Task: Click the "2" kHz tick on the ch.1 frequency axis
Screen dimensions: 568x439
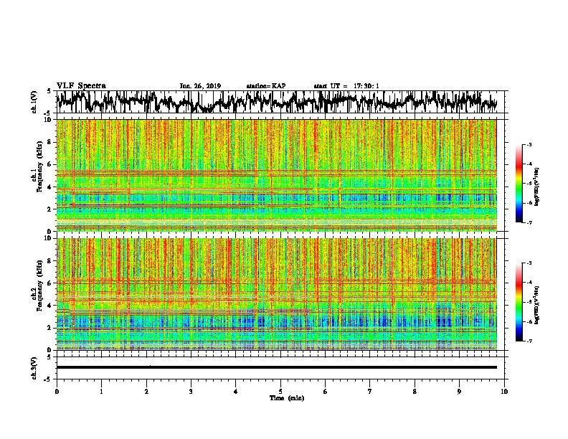Action: (50, 209)
